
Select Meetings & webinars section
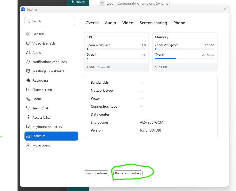tap(51, 71)
